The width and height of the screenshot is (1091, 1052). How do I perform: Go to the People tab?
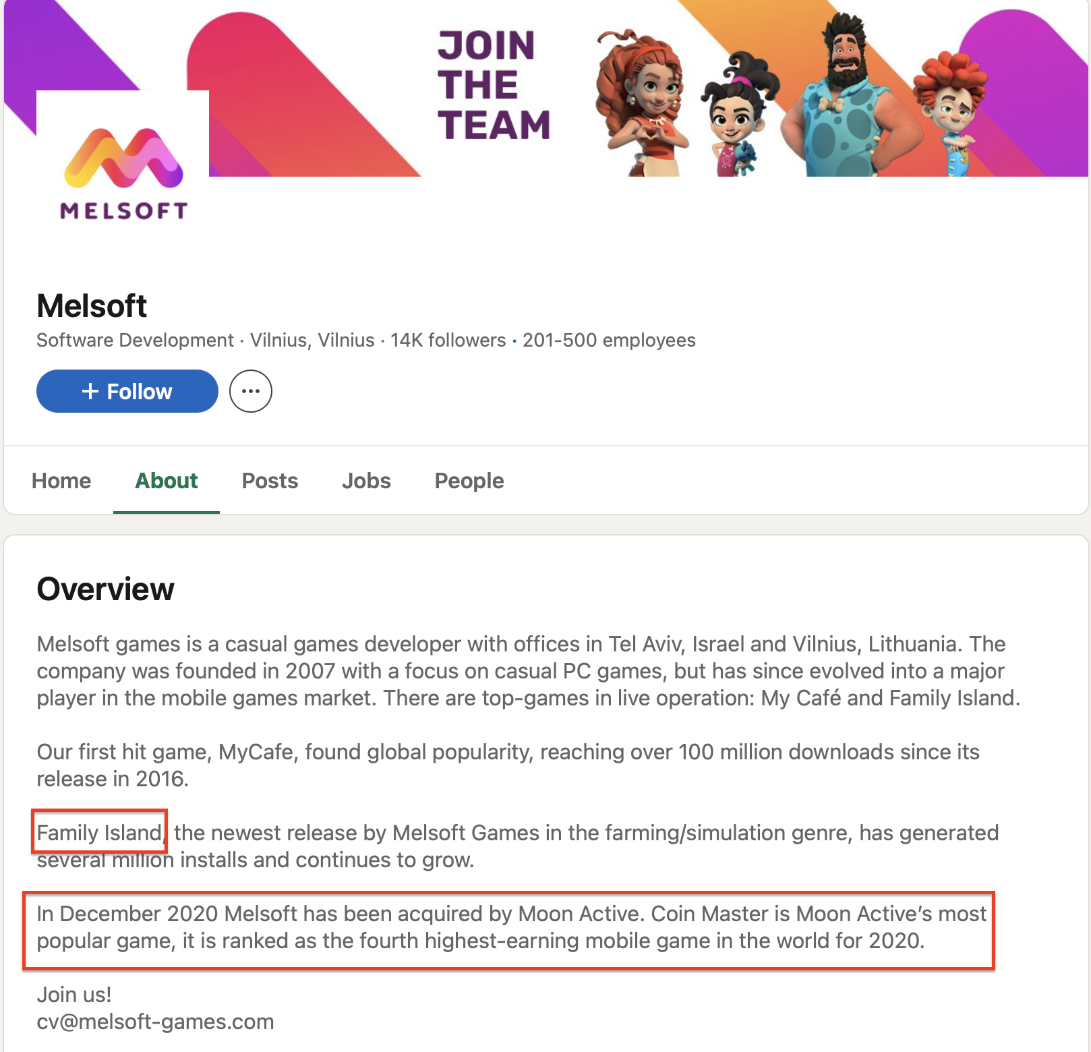point(469,481)
